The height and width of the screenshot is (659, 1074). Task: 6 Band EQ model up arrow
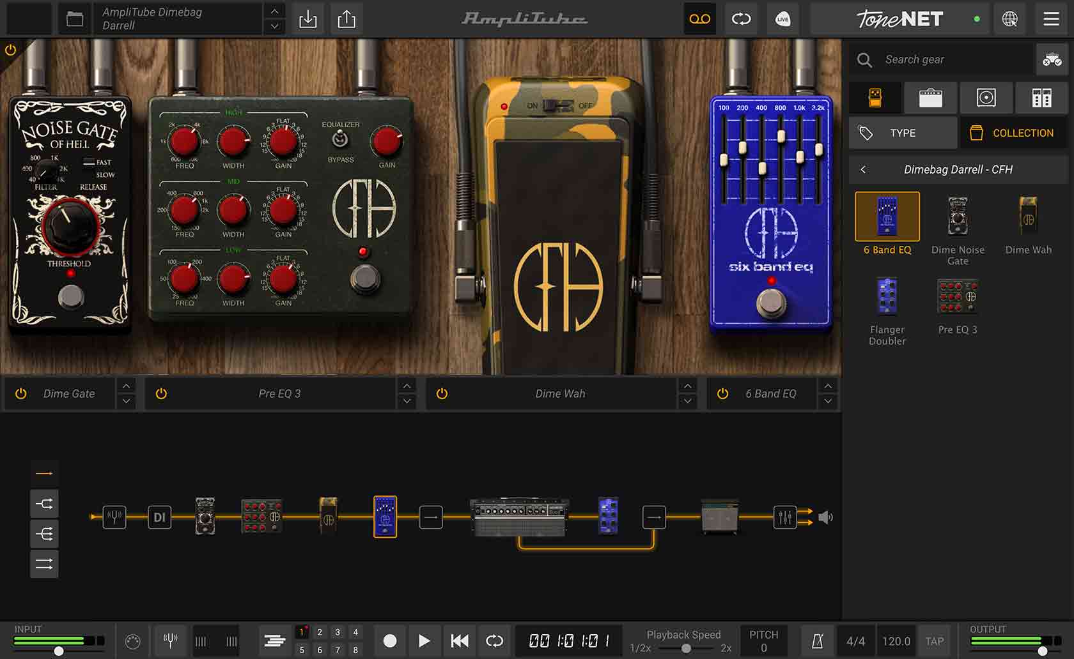click(828, 386)
